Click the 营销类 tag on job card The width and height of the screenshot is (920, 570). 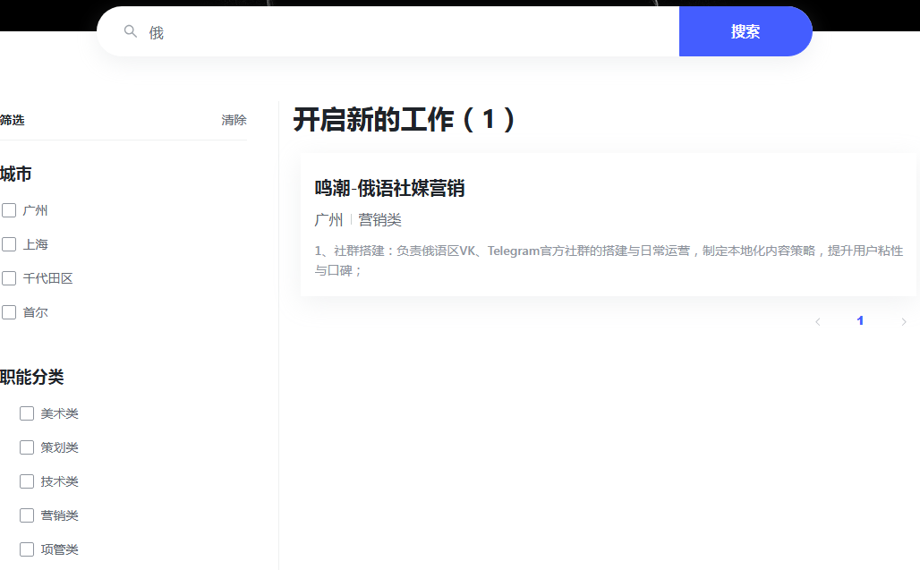click(x=379, y=220)
